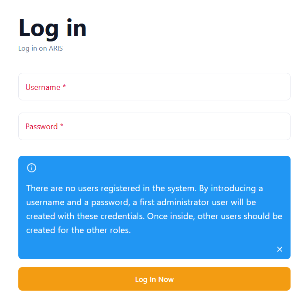Click the red Username label text
Image resolution: width=308 pixels, height=302 pixels.
tap(43, 87)
